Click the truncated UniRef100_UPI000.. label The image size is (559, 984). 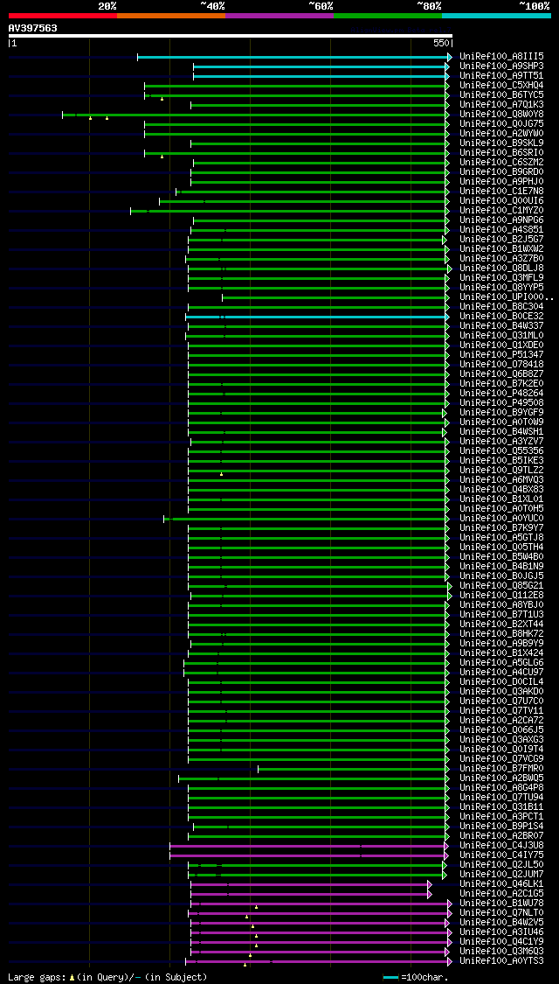[x=507, y=297]
